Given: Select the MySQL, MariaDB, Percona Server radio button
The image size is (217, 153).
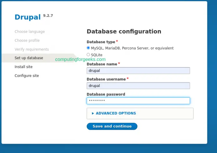Looking at the screenshot, I should (x=89, y=48).
